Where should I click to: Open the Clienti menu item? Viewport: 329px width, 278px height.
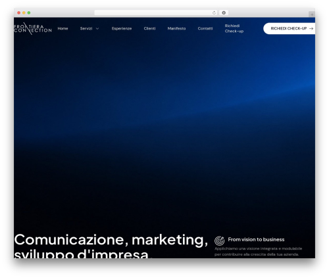pyautogui.click(x=149, y=28)
